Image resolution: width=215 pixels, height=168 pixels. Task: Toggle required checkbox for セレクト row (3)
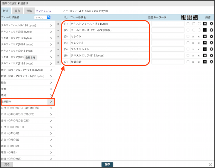(x=188, y=36)
